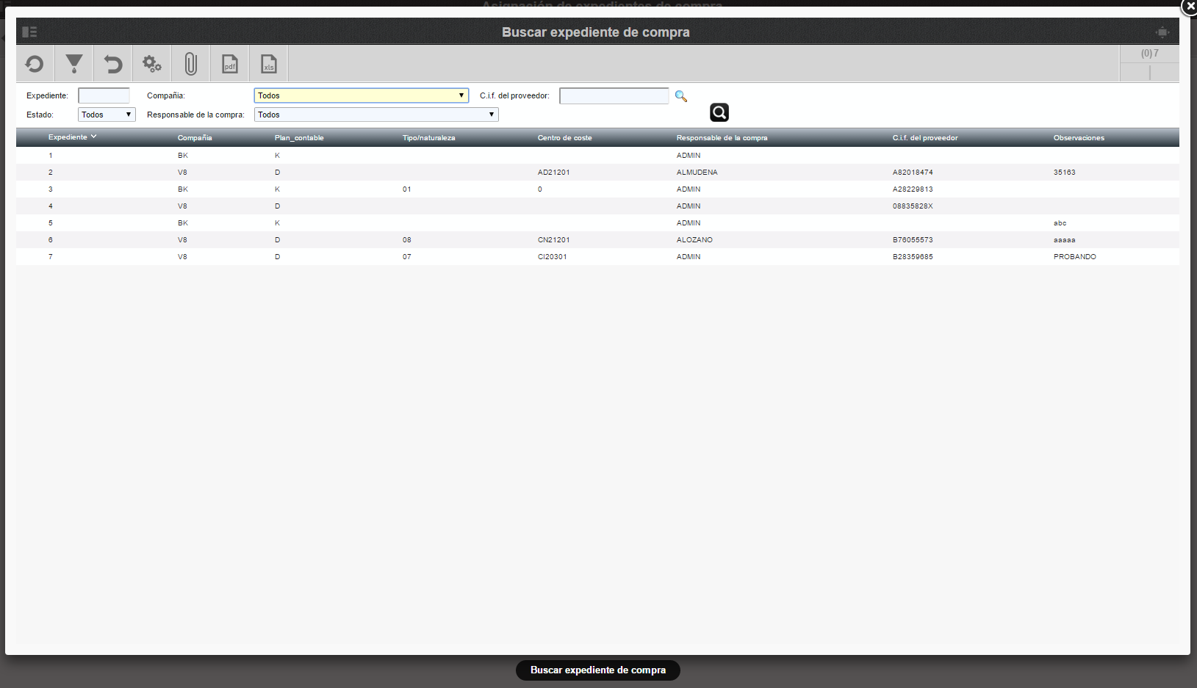Viewport: 1197px width, 688px height.
Task: Open the settings gears icon
Action: click(152, 64)
